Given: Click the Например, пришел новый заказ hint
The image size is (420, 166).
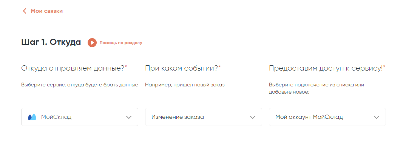Looking at the screenshot, I should pos(185,85).
